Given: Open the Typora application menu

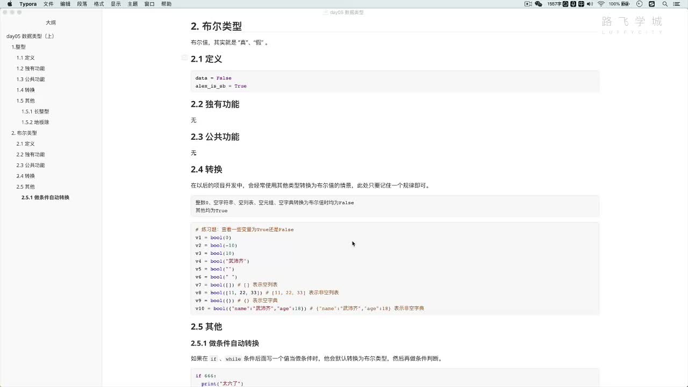Looking at the screenshot, I should point(28,4).
